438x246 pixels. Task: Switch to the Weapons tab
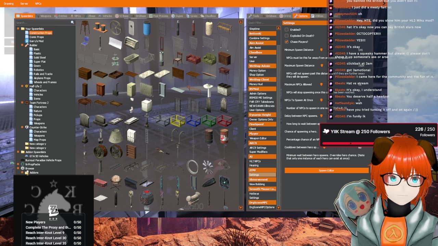(x=43, y=16)
